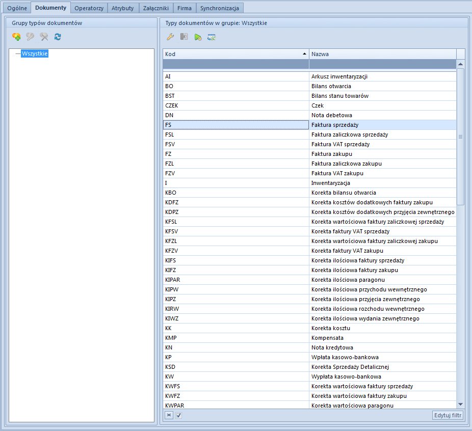472x431 pixels.
Task: Click the disabled delete group icon
Action: (44, 37)
